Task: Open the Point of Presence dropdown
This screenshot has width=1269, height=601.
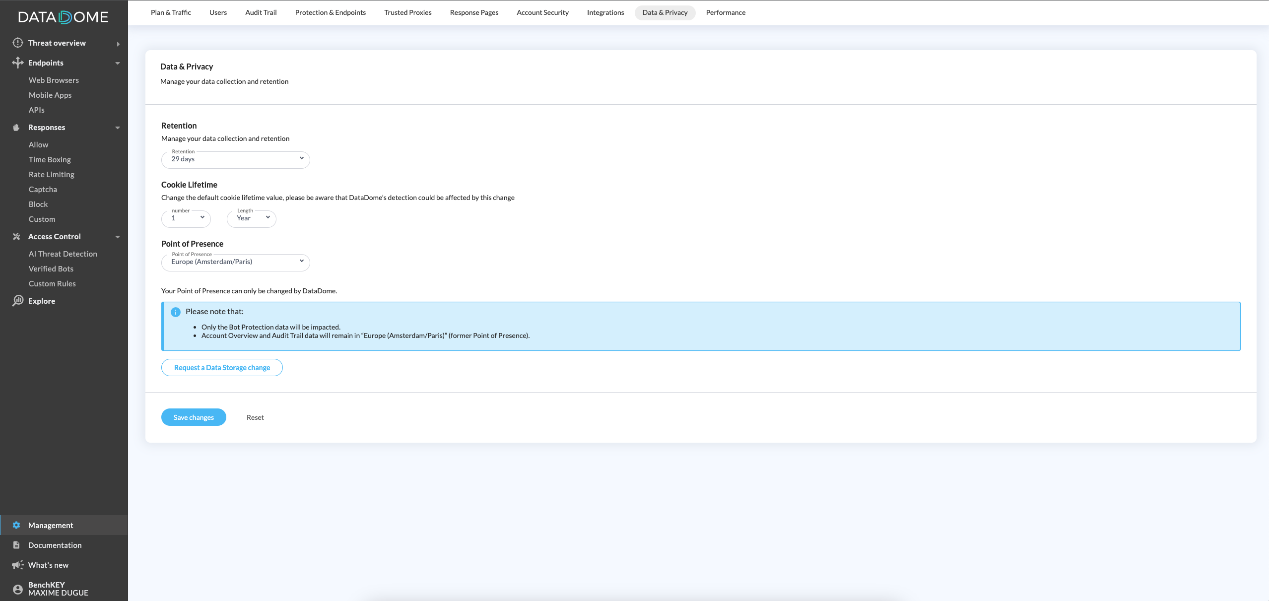Action: pyautogui.click(x=235, y=263)
